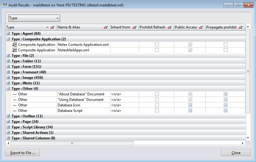Toggle Propagate prohibit for "About Database" Document

225,94
